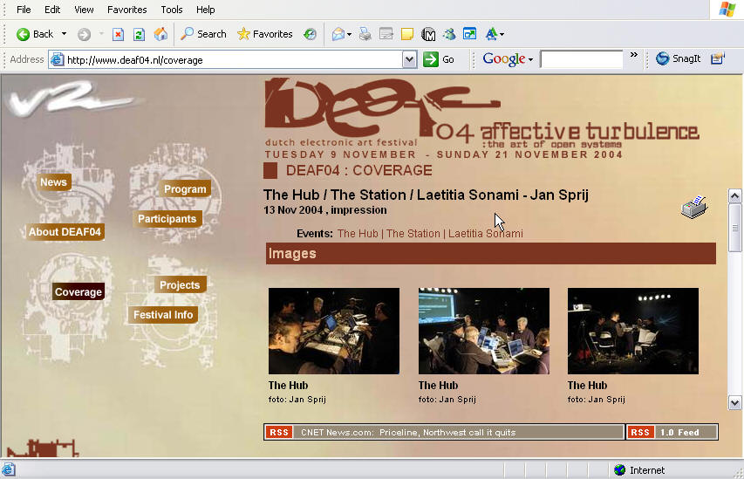Open the text size A dropdown icon
Viewport: 744px width, 479px height.
click(495, 34)
